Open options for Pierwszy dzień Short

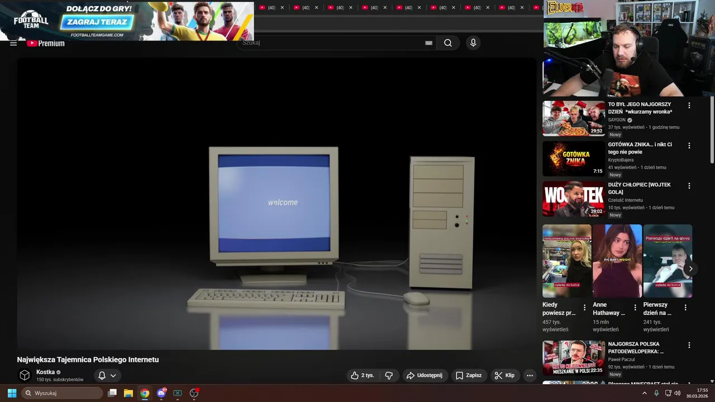click(x=685, y=308)
